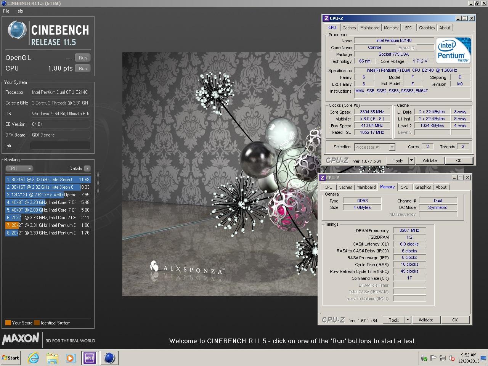Click Tools button in upper CPU-Z window

(x=398, y=161)
